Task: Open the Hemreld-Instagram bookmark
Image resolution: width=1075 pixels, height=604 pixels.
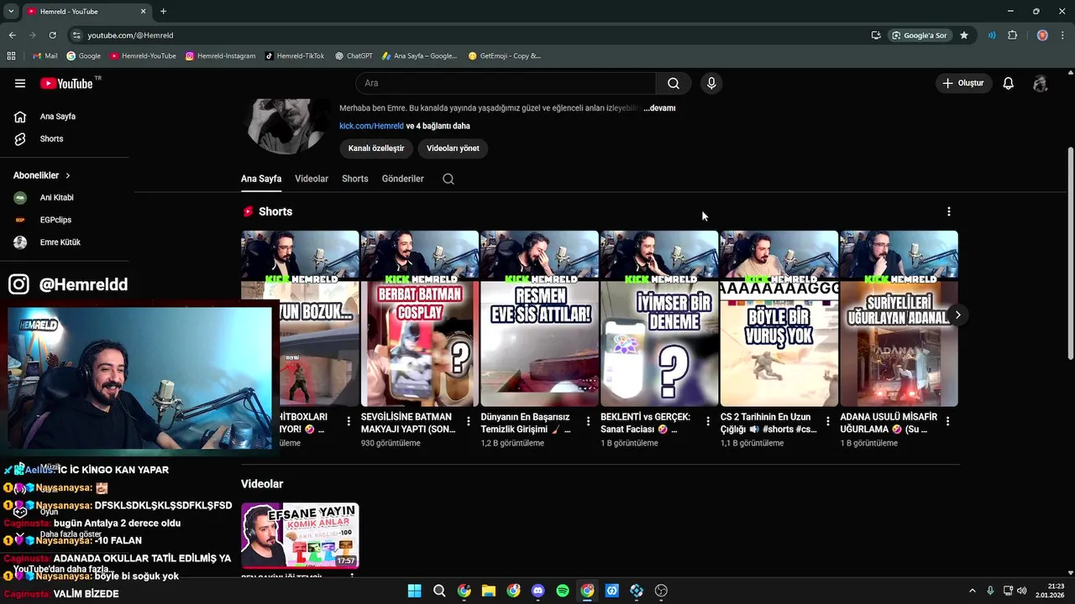Action: coord(220,56)
